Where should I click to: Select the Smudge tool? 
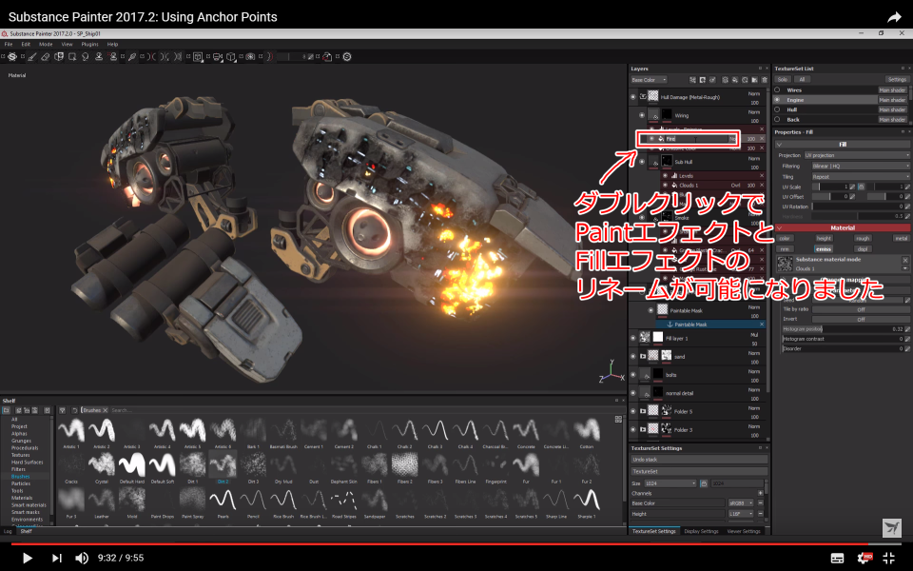pos(86,56)
